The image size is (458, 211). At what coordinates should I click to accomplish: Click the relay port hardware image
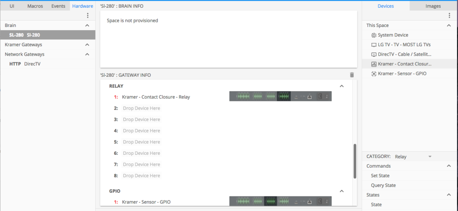(280, 96)
